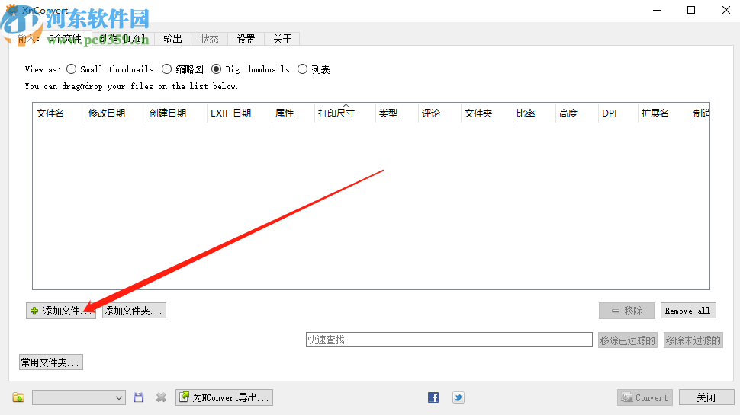
Task: Sort by the 高度 column header
Action: [576, 113]
